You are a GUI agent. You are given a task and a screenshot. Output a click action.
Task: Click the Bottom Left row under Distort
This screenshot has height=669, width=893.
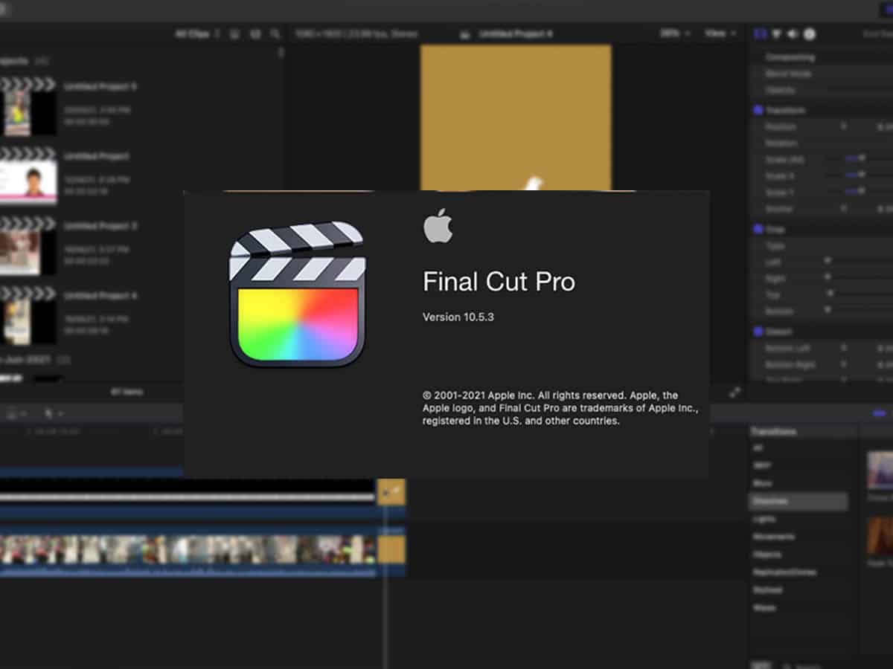[x=822, y=348]
